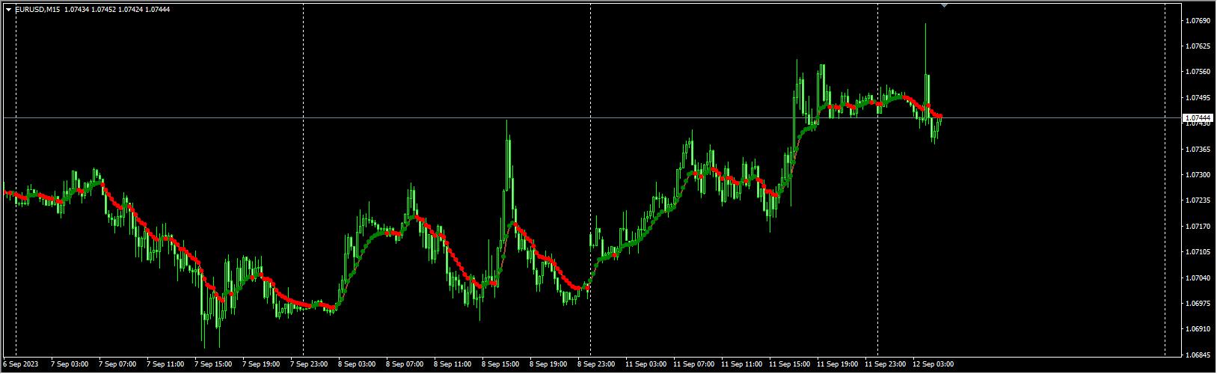This screenshot has width=1217, height=374.
Task: Click the 11 Sep 15:00 time label
Action: tap(789, 364)
